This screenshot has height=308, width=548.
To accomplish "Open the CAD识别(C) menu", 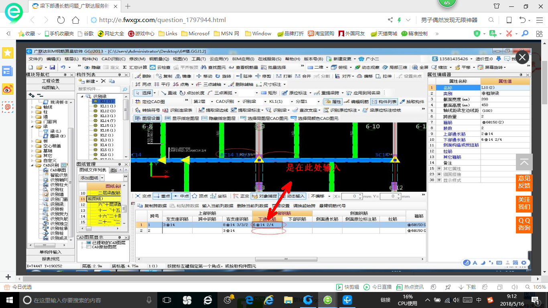I will [113, 59].
